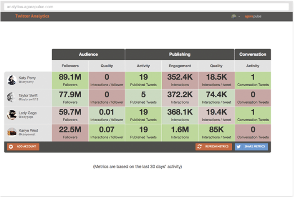This screenshot has width=294, height=197.
Task: Click the 77.9M Followers cell
Action: 70,98
